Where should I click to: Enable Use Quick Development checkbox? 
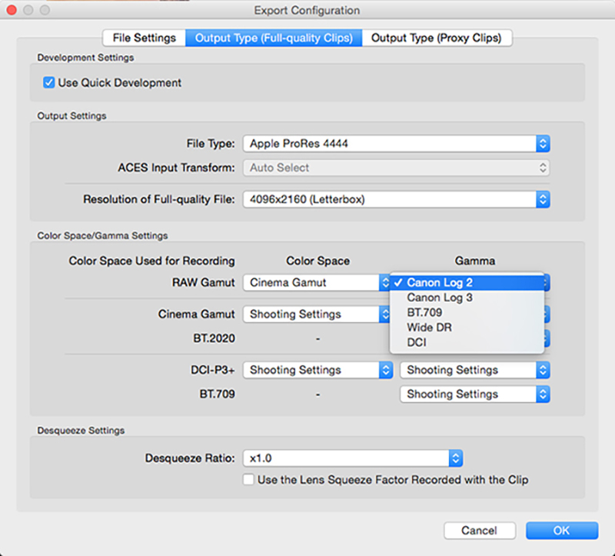point(49,82)
